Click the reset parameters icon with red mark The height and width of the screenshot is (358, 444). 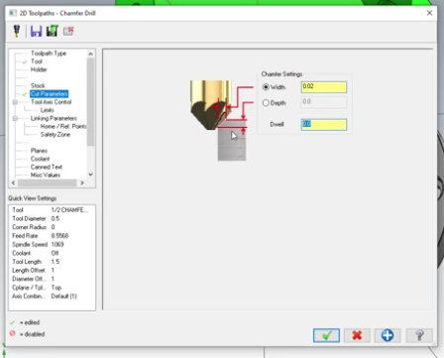[68, 31]
